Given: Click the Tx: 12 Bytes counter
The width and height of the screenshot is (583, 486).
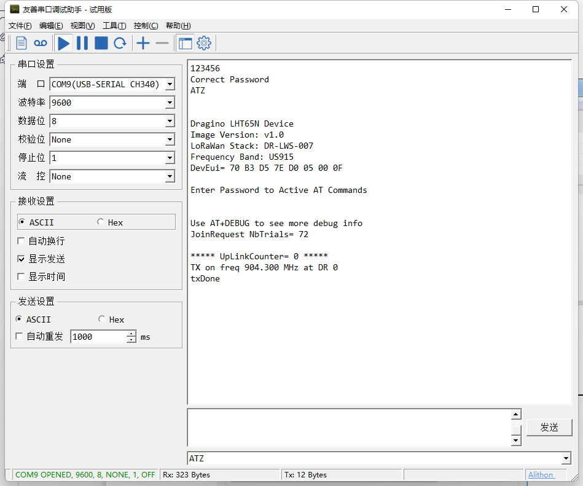Looking at the screenshot, I should tap(305, 475).
